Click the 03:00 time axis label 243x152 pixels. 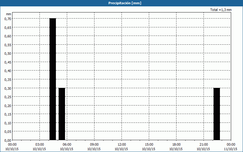coord(40,144)
